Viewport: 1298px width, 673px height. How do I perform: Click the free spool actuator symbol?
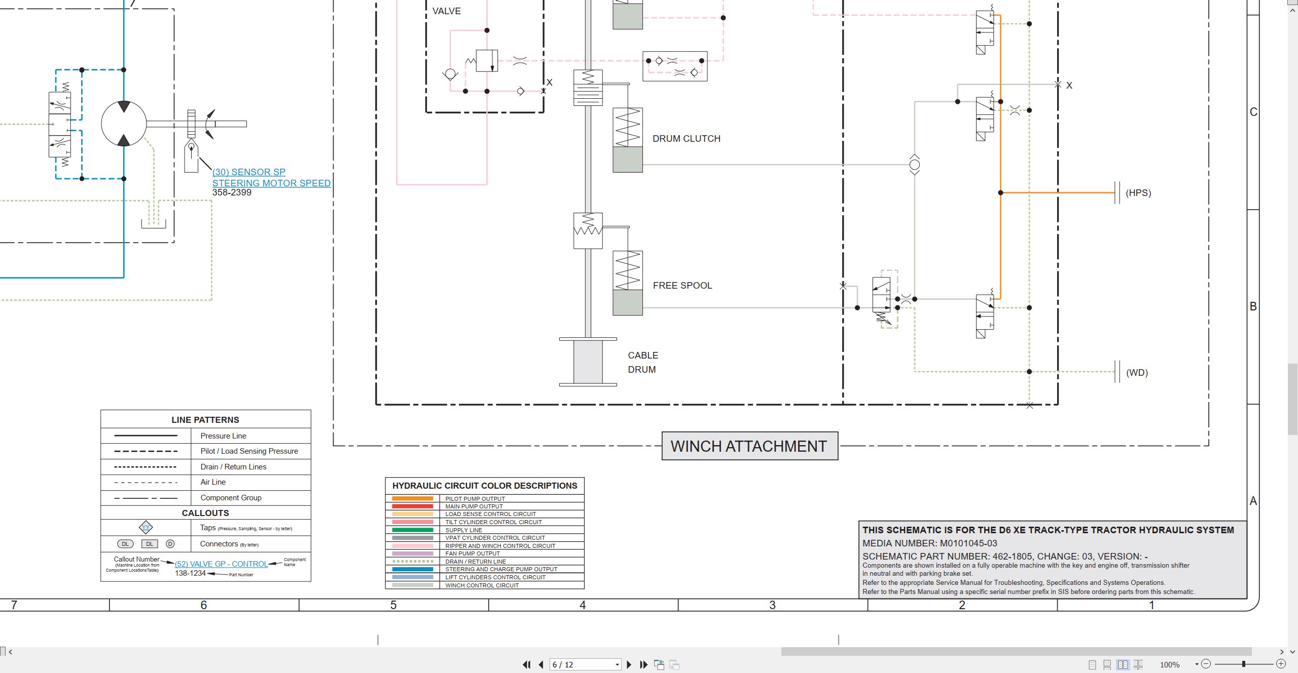[628, 284]
